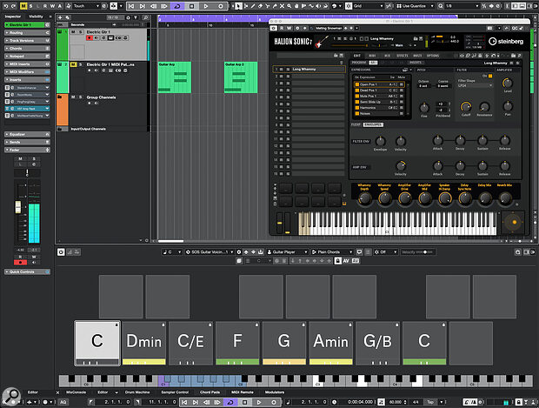The image size is (539, 408).
Task: Trigger the C/E chord pad
Action: (190, 343)
